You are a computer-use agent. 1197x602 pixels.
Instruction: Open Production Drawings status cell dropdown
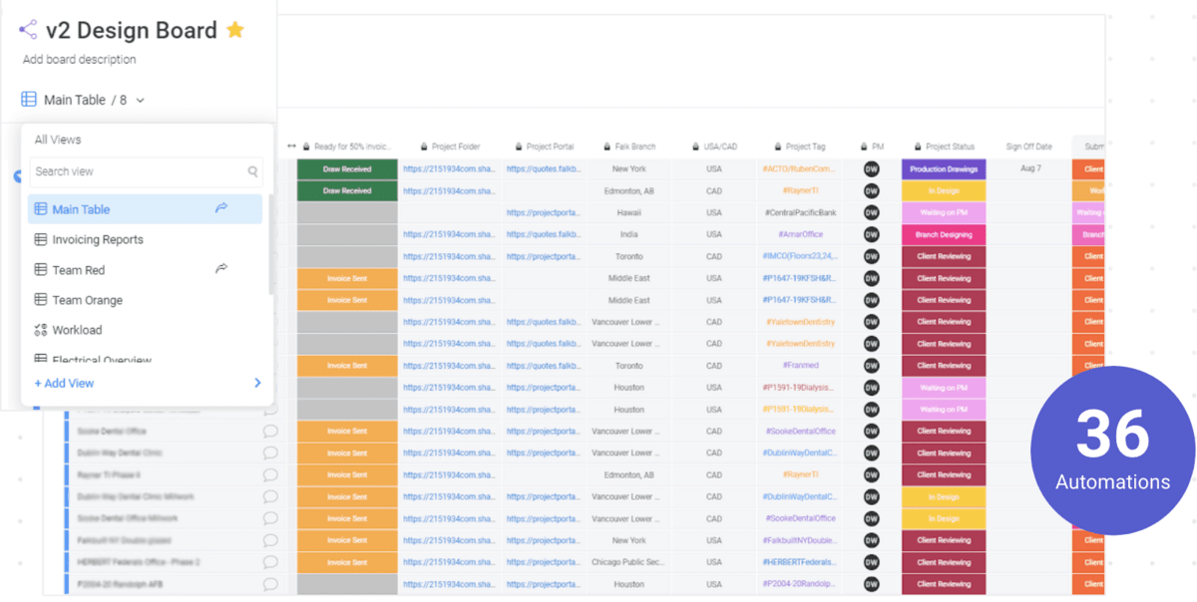(x=943, y=169)
